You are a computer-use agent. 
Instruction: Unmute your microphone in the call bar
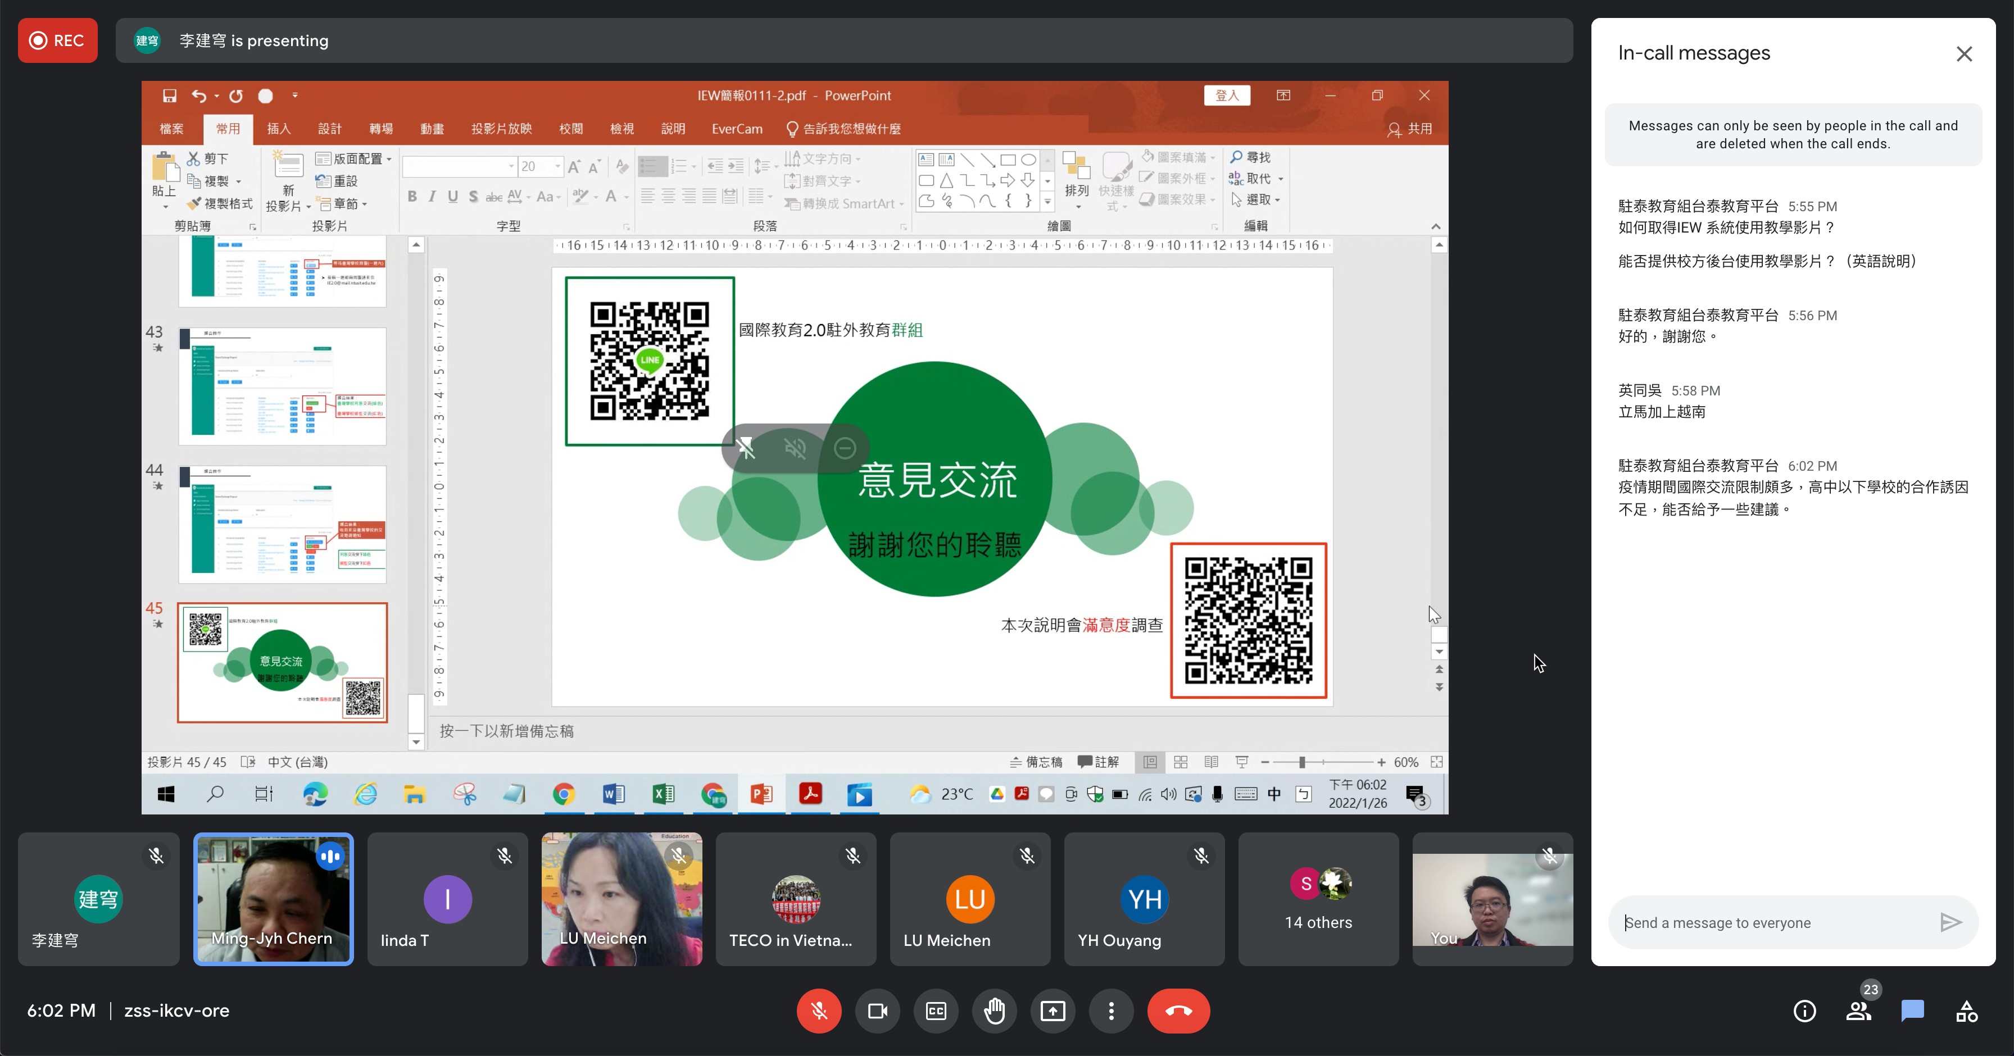tap(819, 1011)
